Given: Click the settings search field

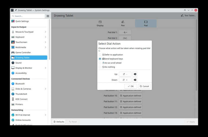Looking at the screenshot, I should pos(28,16).
